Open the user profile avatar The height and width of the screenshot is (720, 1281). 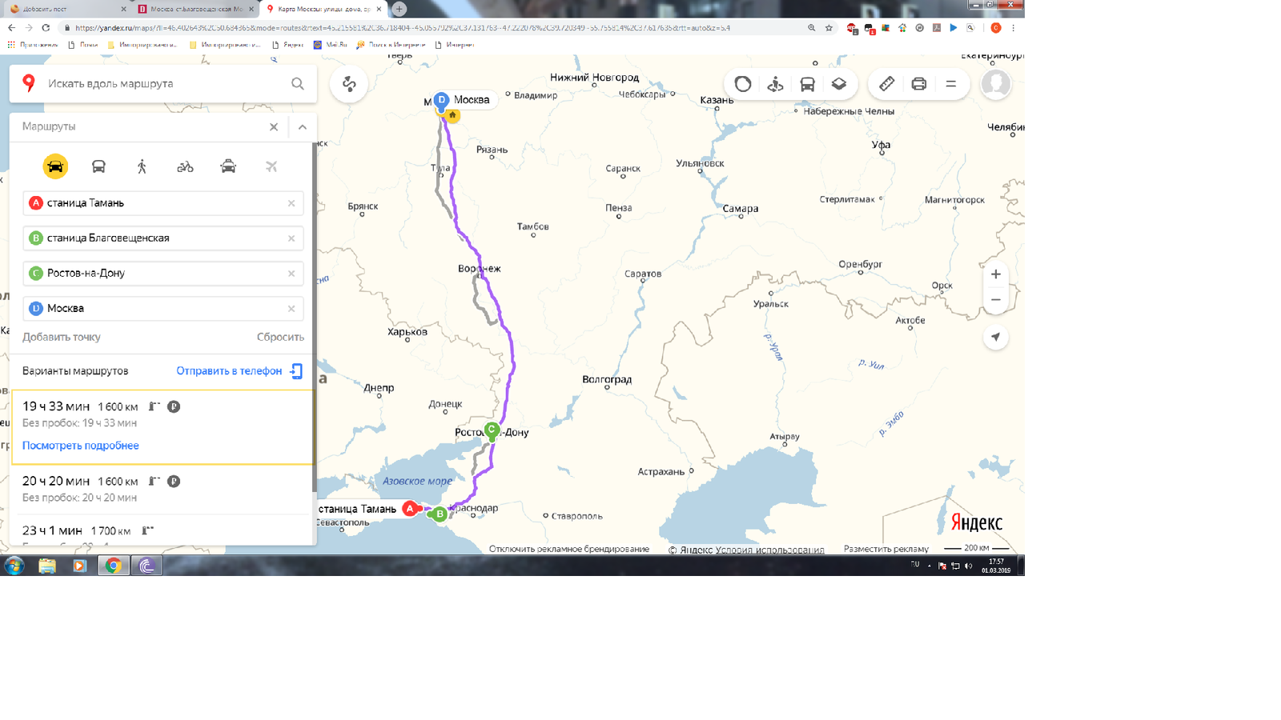pyautogui.click(x=996, y=84)
